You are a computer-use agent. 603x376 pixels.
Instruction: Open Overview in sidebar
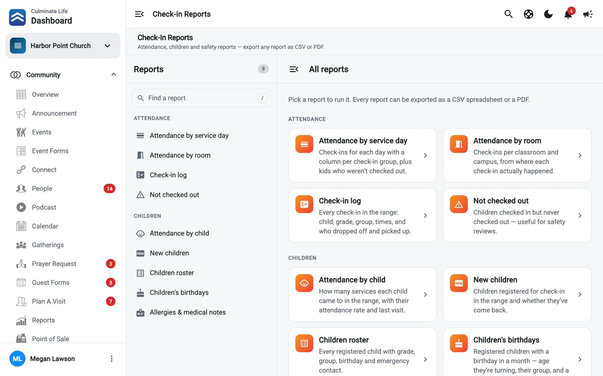click(x=63, y=95)
